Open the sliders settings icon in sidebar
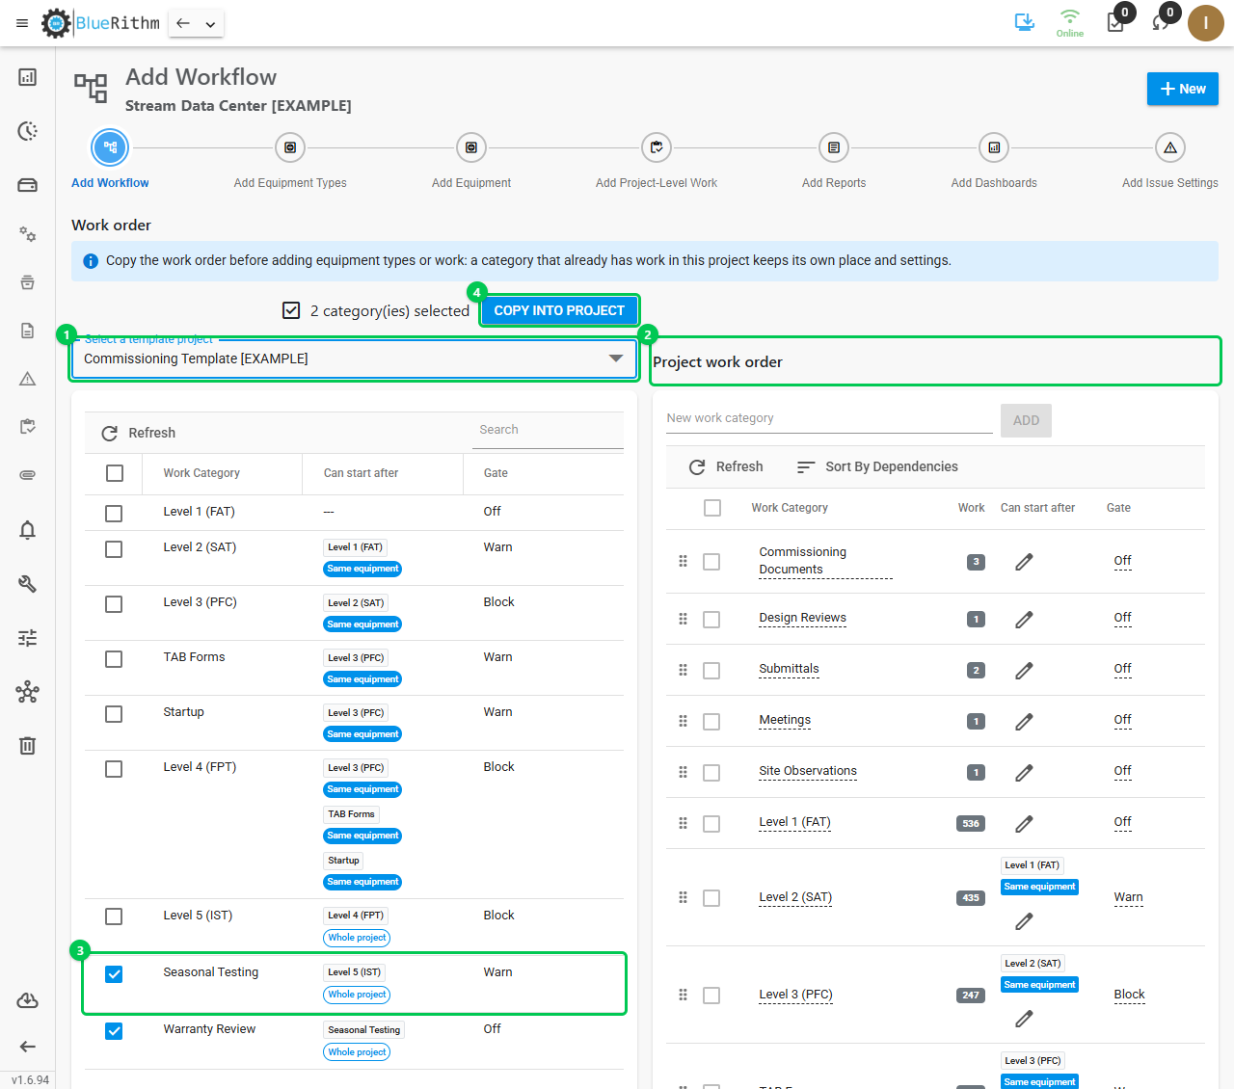This screenshot has height=1089, width=1234. coord(27,637)
